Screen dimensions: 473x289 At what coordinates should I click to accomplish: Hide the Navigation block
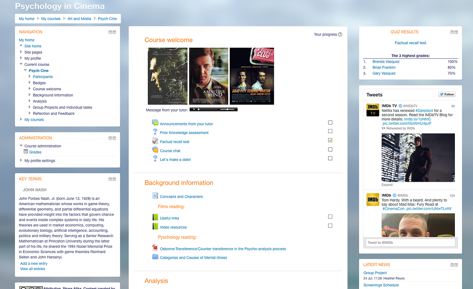[x=110, y=32]
